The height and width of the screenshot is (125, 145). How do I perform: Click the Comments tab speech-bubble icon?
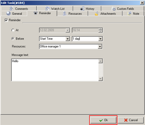coord(11,8)
